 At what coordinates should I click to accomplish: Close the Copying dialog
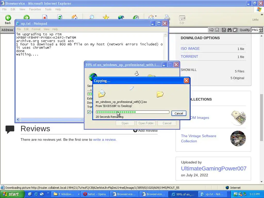[x=186, y=81]
